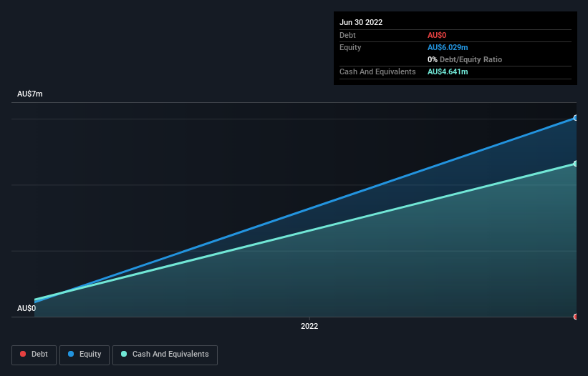The height and width of the screenshot is (376, 588).
Task: Select the AU$6.029m equity value
Action: (x=448, y=47)
